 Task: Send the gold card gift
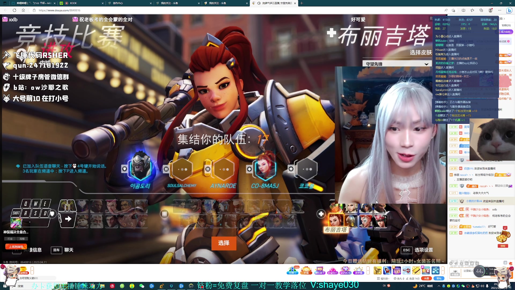coord(416,270)
